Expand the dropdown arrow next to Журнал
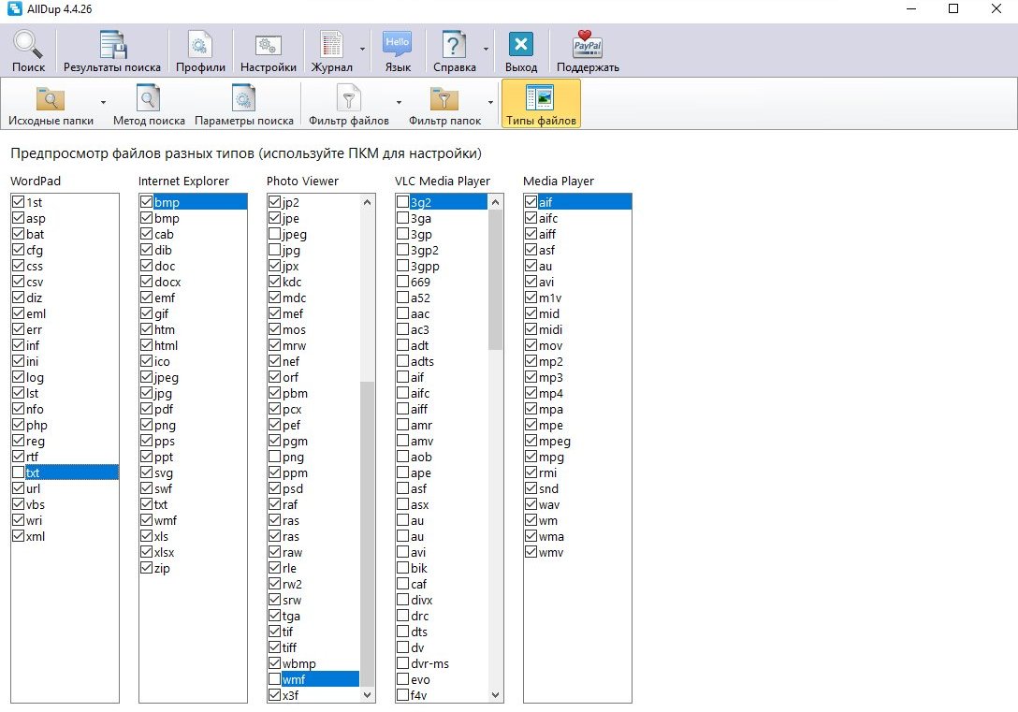This screenshot has width=1018, height=712. pyautogui.click(x=362, y=50)
